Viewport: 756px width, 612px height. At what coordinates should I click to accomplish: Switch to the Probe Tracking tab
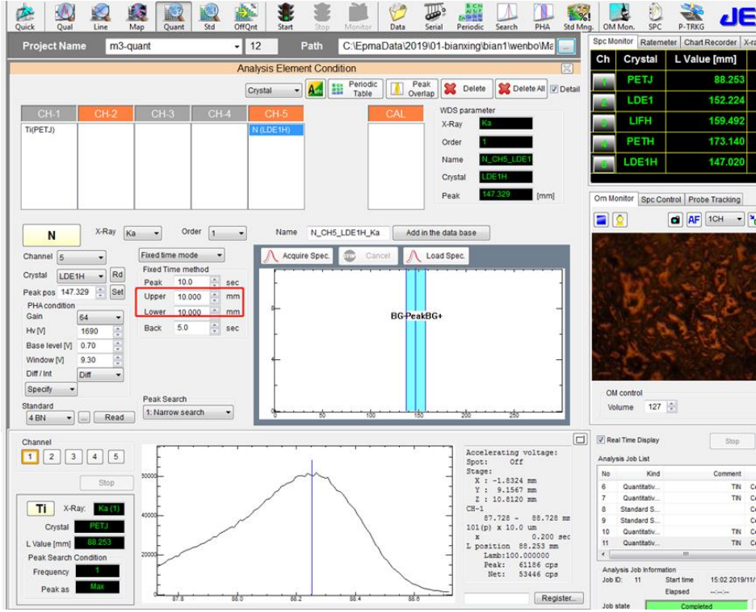click(x=713, y=199)
